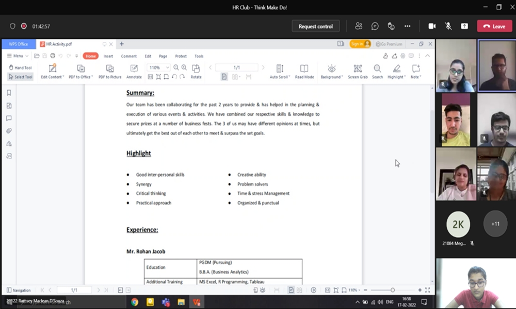The width and height of the screenshot is (516, 309).
Task: Open the Bookmark sidebar panel
Action: click(9, 93)
